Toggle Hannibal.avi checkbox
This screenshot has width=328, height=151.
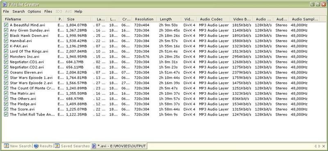pos(6,41)
